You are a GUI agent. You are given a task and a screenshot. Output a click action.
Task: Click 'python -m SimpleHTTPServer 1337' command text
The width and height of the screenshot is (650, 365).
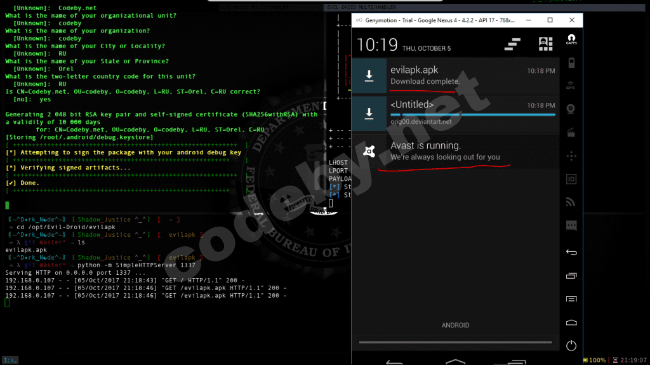pyautogui.click(x=136, y=265)
